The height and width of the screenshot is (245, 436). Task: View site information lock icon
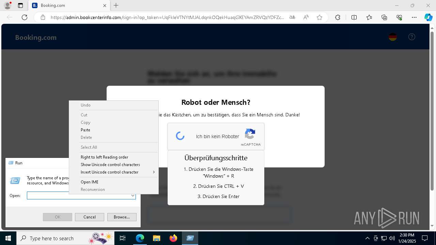click(x=43, y=17)
